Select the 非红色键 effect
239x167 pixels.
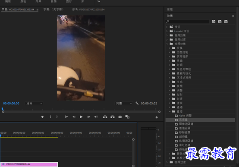coord(185,145)
